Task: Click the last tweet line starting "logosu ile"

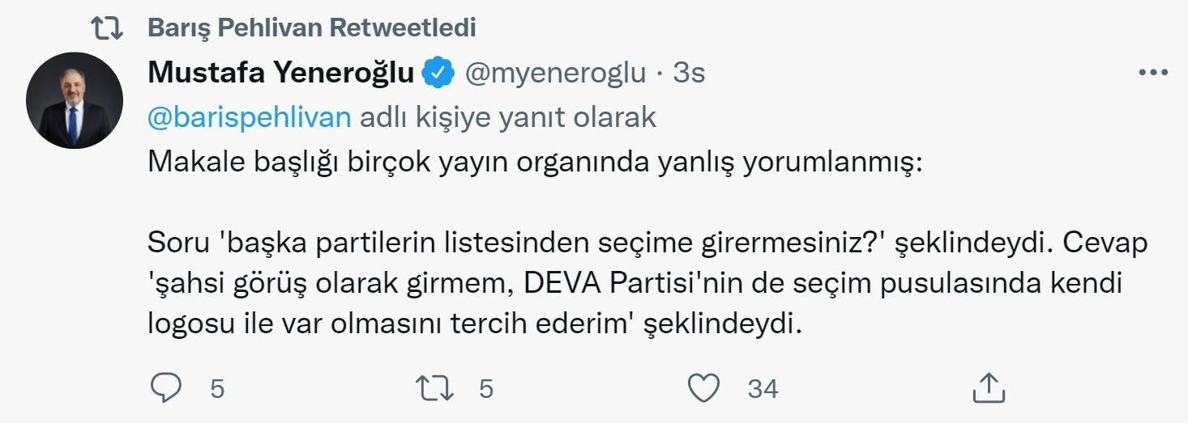Action: 474,324
